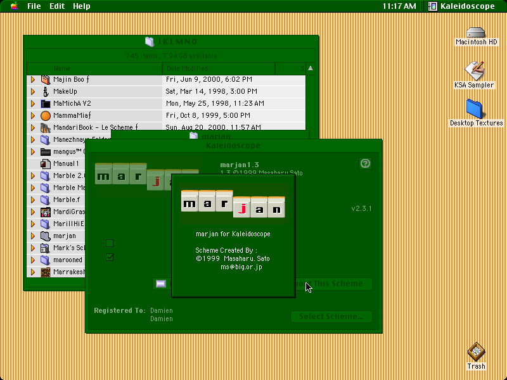The width and height of the screenshot is (507, 380).
Task: Click the date Fri, Jun 9, 2000, 6:02 PM
Action: coord(209,80)
